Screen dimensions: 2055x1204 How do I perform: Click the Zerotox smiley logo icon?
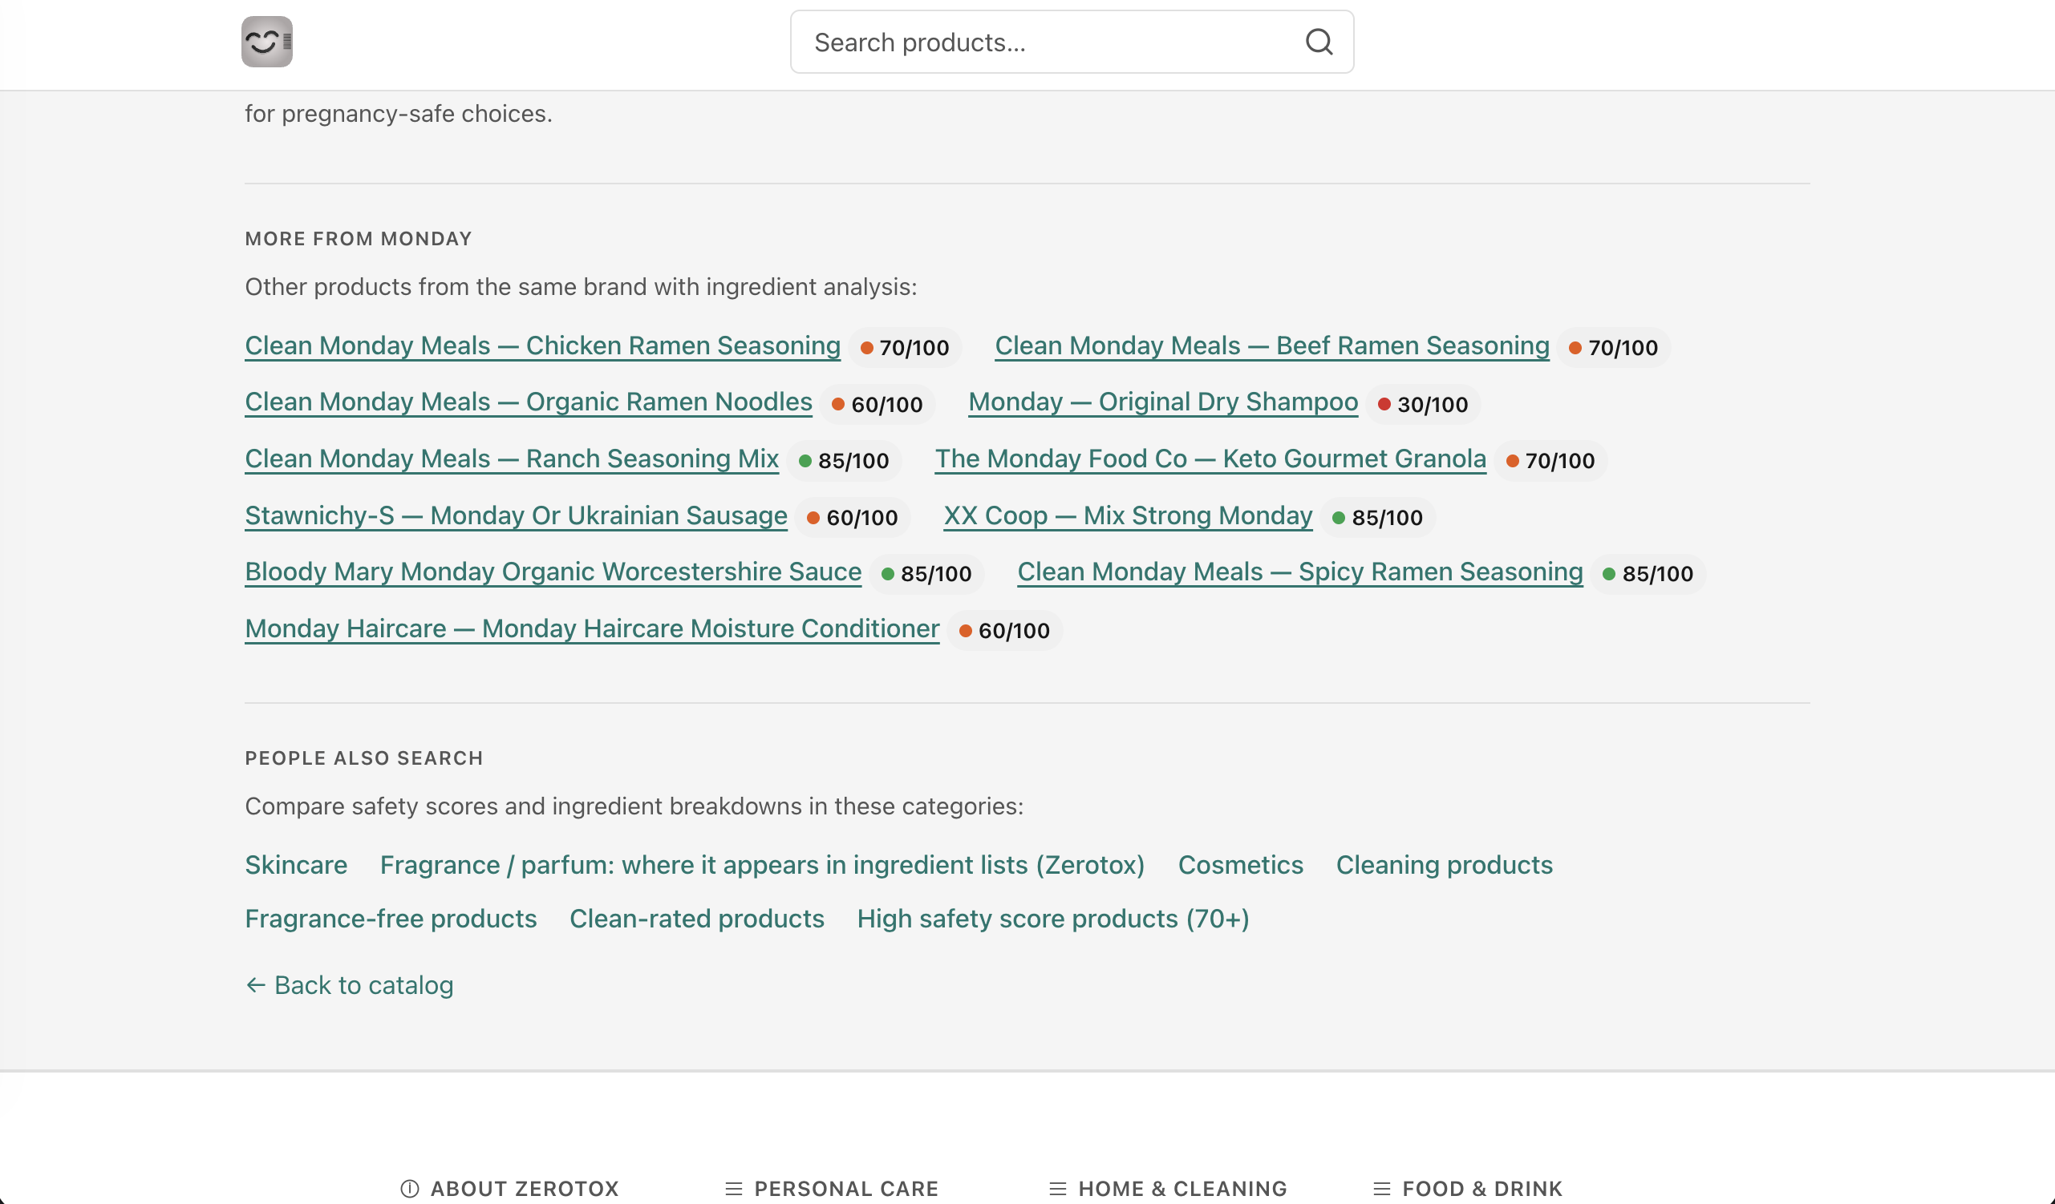coord(266,42)
